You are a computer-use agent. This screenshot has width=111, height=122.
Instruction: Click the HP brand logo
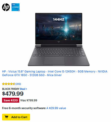click(x=6, y=7)
